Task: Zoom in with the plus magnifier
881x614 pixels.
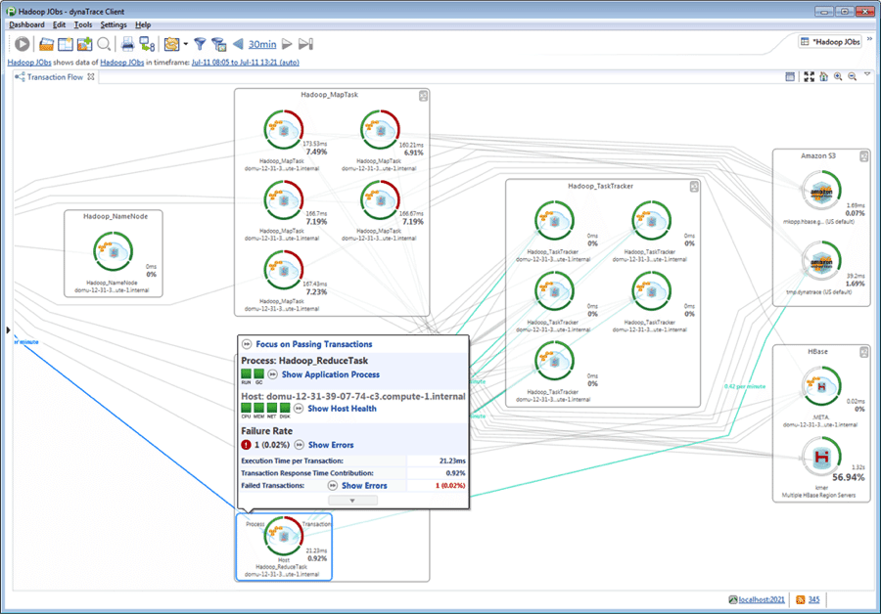Action: tap(838, 77)
